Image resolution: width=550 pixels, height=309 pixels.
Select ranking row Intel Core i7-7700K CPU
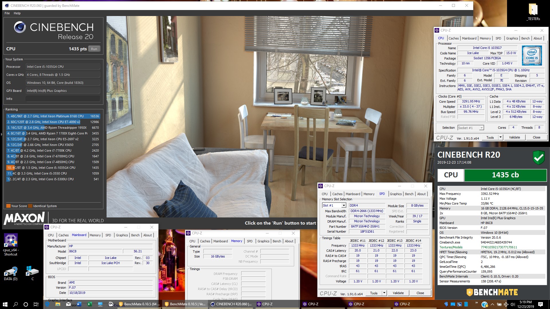coord(53,150)
